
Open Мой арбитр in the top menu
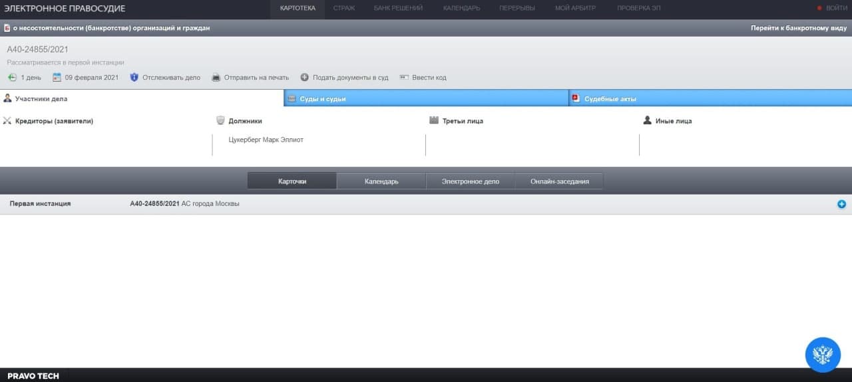[x=576, y=8]
